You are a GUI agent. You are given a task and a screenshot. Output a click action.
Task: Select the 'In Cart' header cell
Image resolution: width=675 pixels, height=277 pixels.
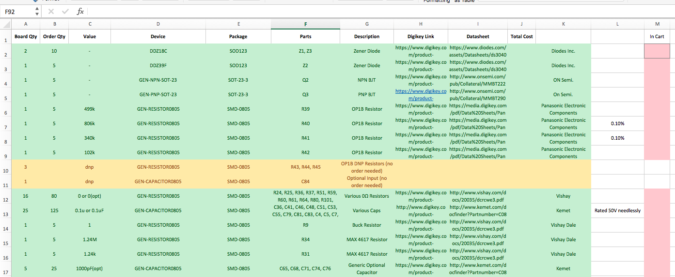click(657, 37)
